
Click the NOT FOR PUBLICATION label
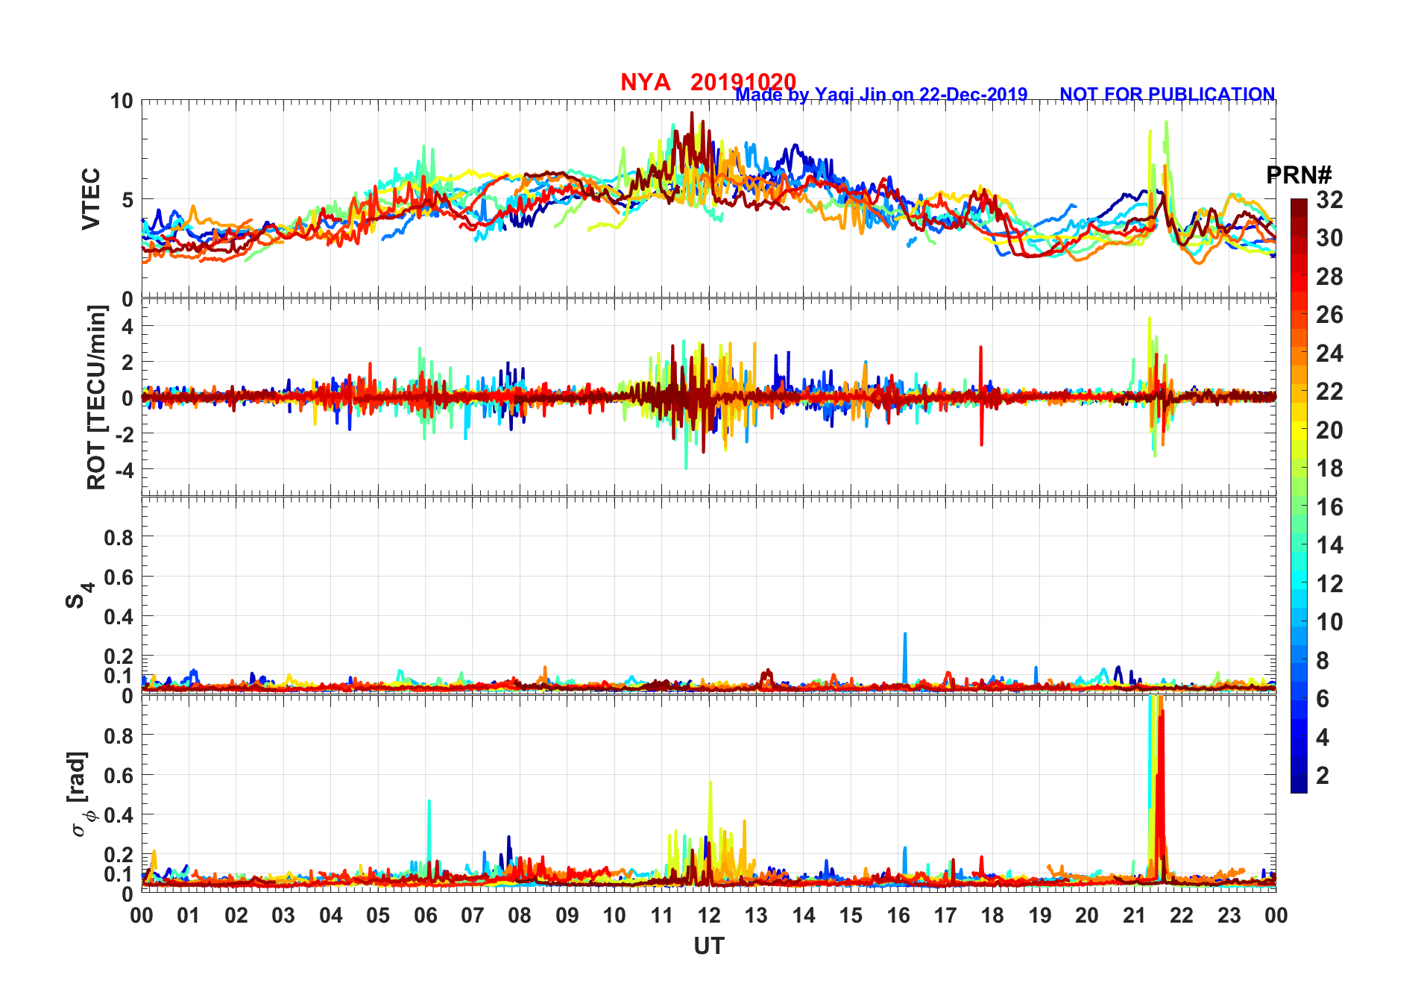1168,95
